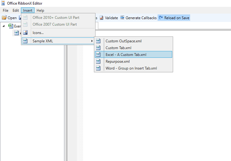Select the custom UI XML part in tree

click(x=17, y=33)
